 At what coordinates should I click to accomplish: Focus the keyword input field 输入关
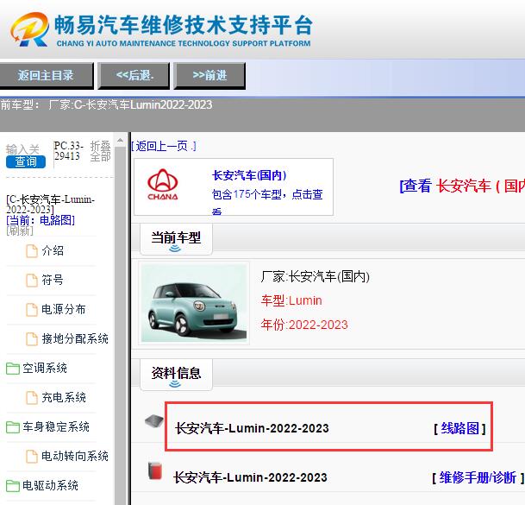[x=22, y=148]
